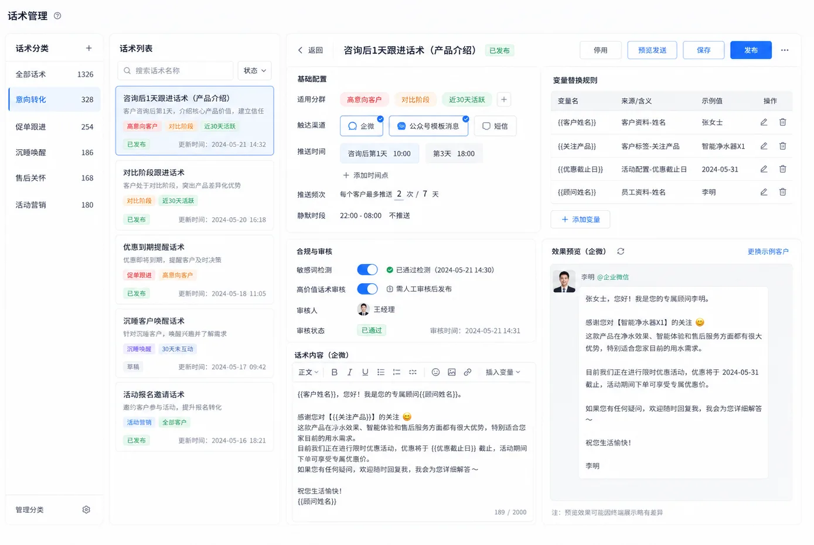The width and height of the screenshot is (814, 545).
Task: Select the 活动营销 category
Action: click(x=55, y=205)
